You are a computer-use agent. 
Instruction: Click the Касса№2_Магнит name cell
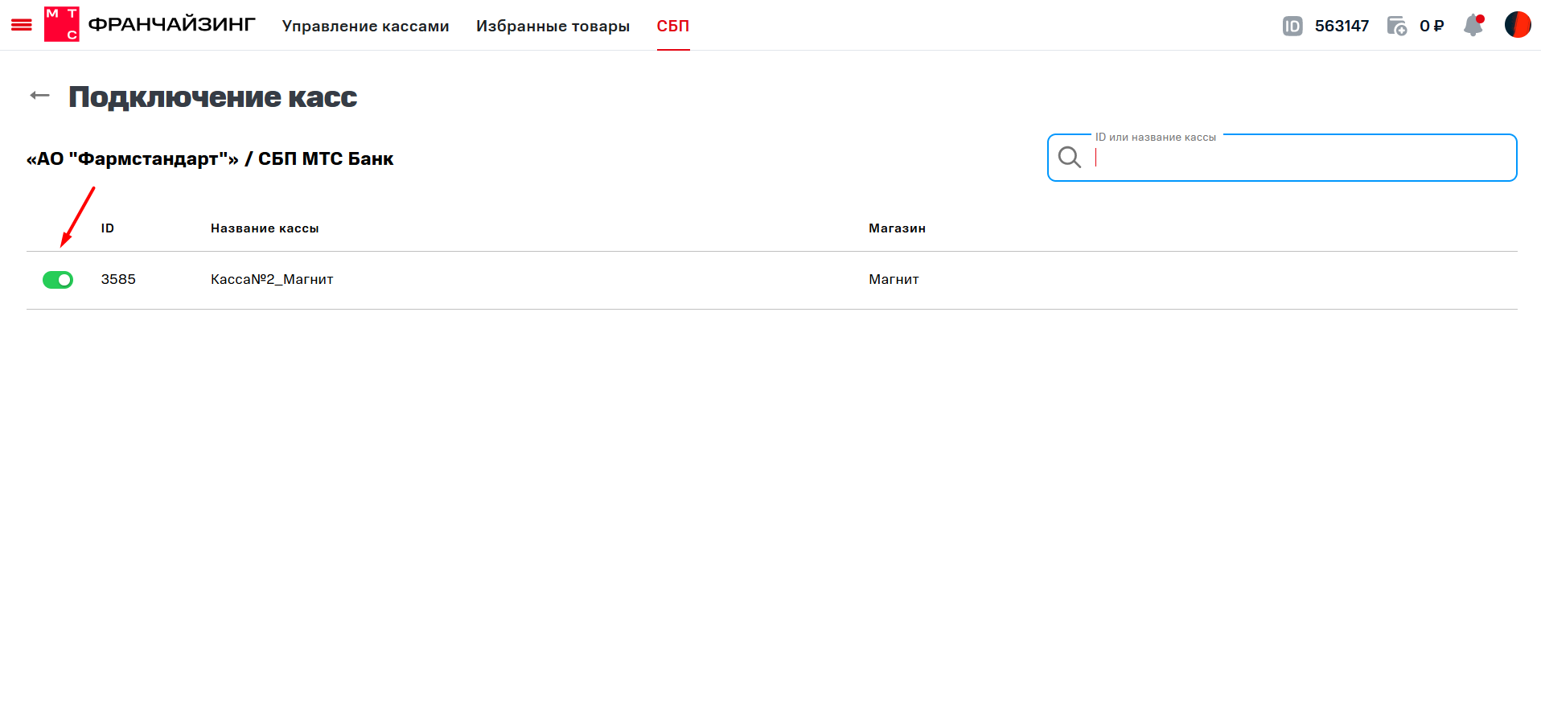coord(272,279)
